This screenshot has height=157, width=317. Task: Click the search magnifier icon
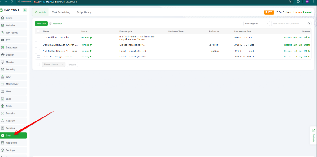click(x=309, y=23)
